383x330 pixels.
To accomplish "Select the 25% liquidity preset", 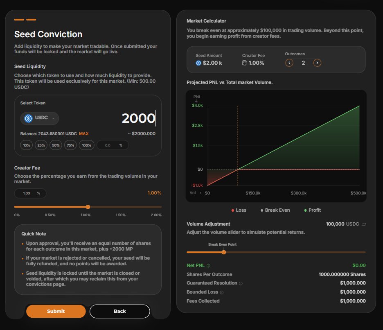I will point(41,145).
